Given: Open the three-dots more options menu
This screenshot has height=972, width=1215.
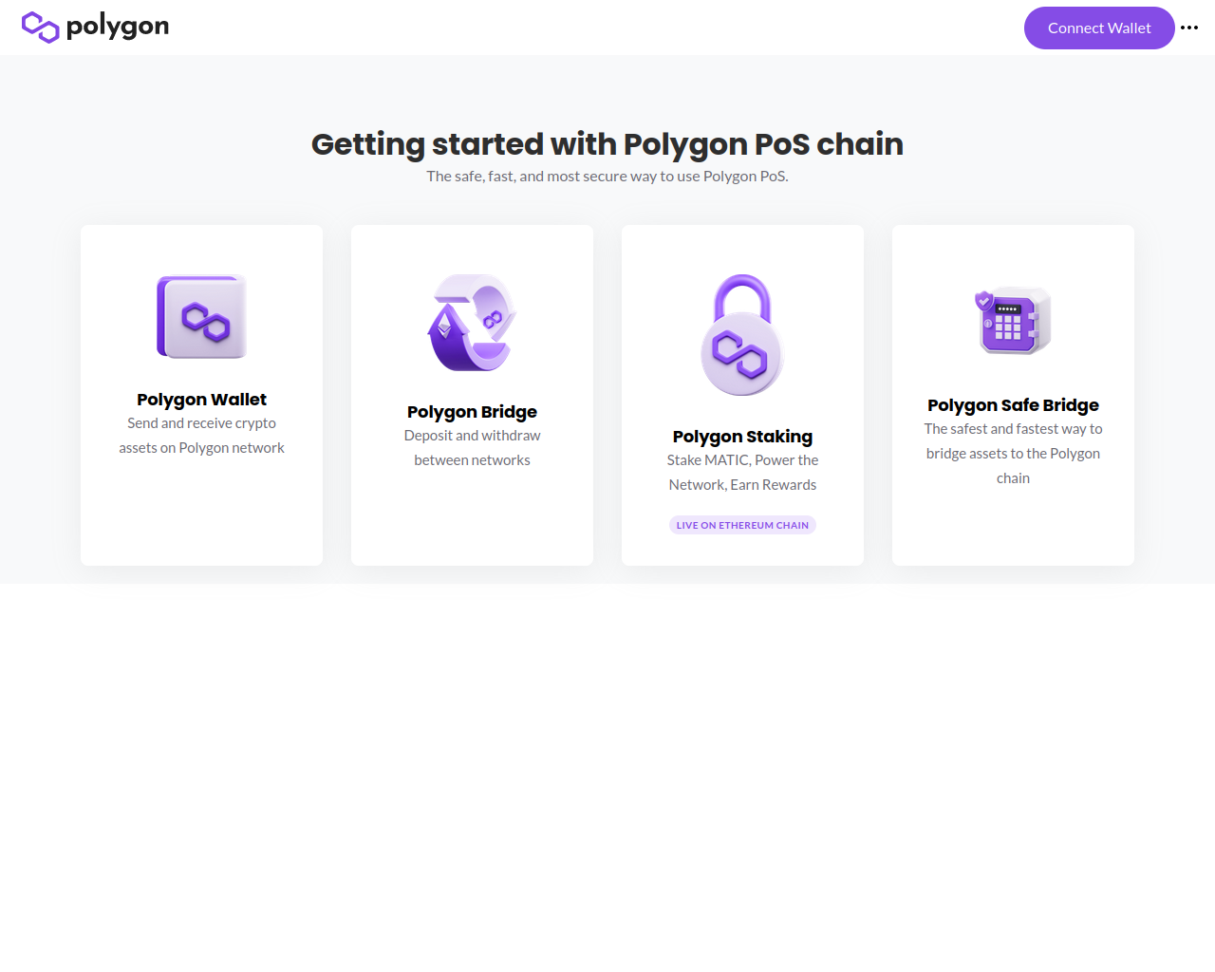Looking at the screenshot, I should click(x=1189, y=28).
